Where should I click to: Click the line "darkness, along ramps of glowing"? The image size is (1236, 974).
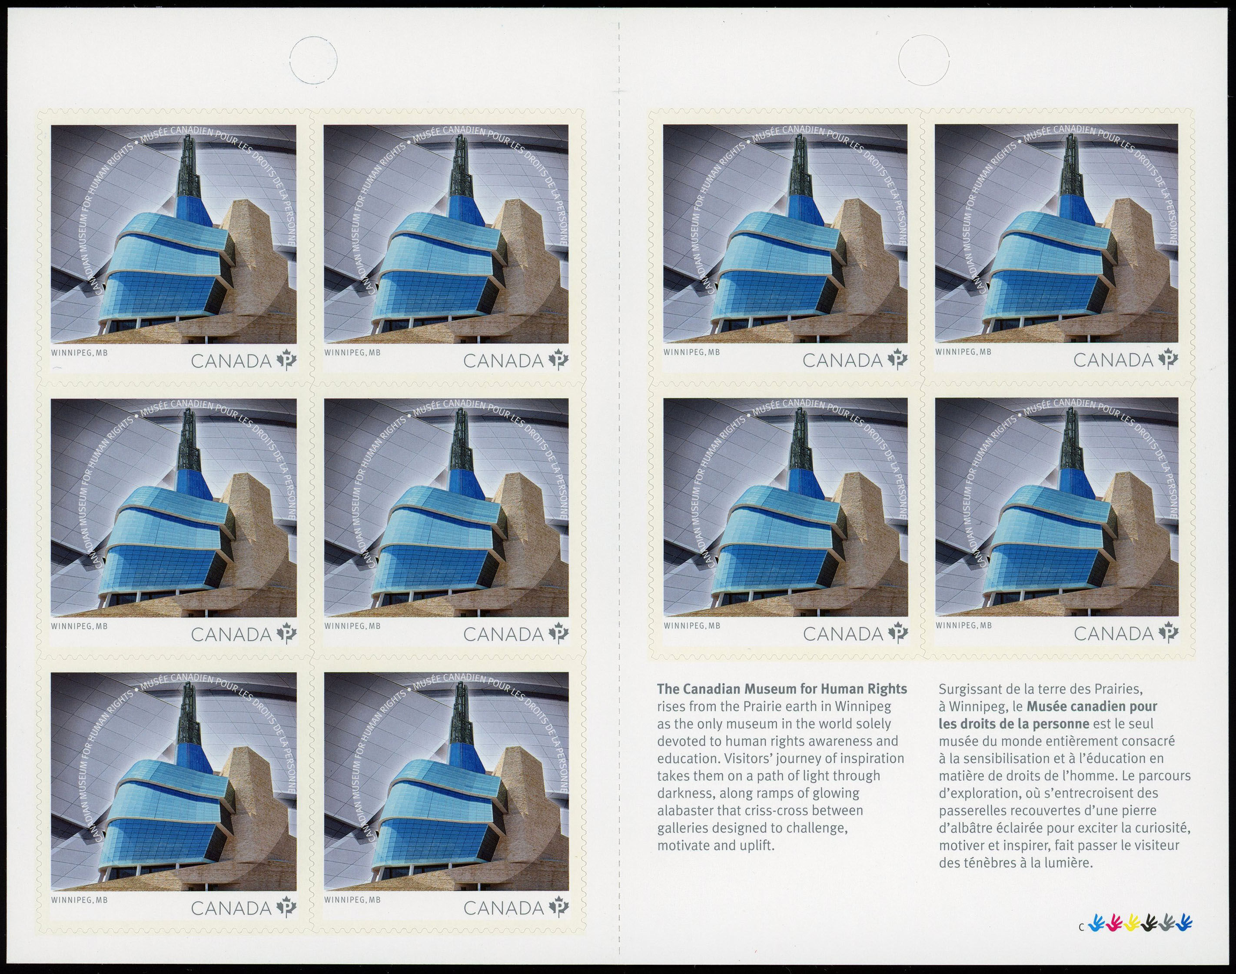[758, 793]
